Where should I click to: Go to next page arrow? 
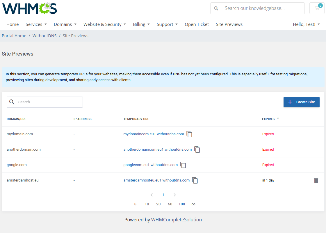pyautogui.click(x=175, y=195)
